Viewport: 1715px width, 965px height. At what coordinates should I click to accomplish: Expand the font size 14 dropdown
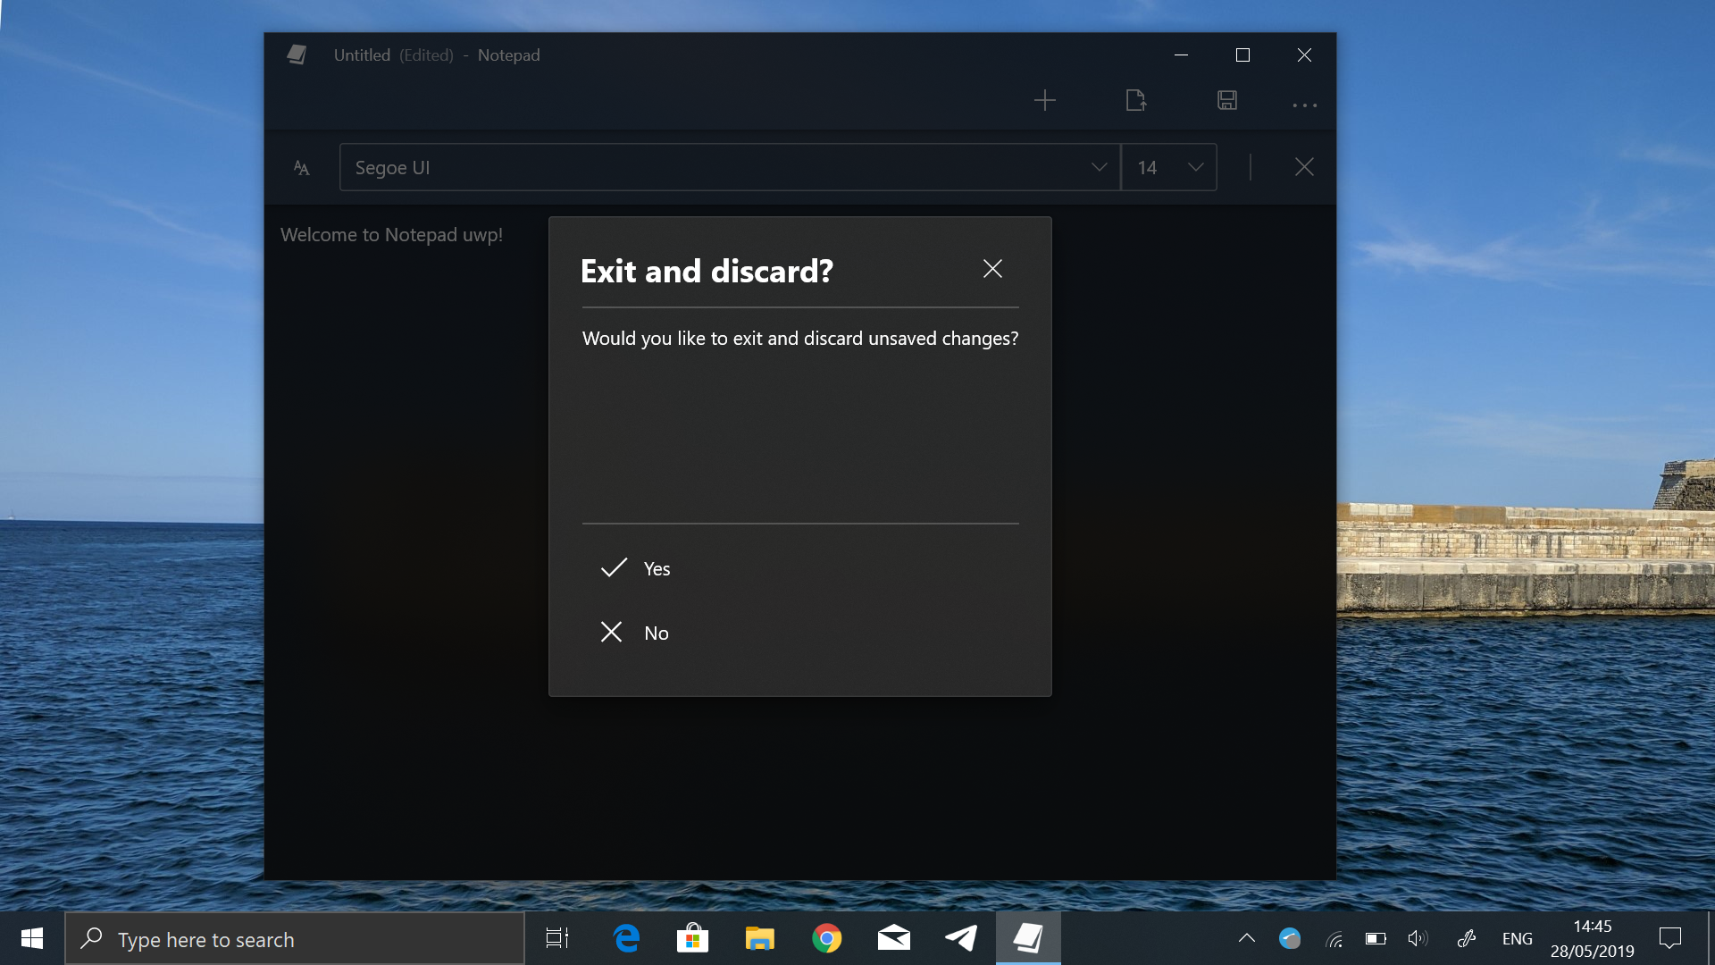coord(1195,167)
